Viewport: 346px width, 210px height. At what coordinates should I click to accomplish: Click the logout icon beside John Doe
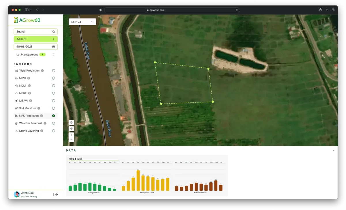pyautogui.click(x=56, y=194)
